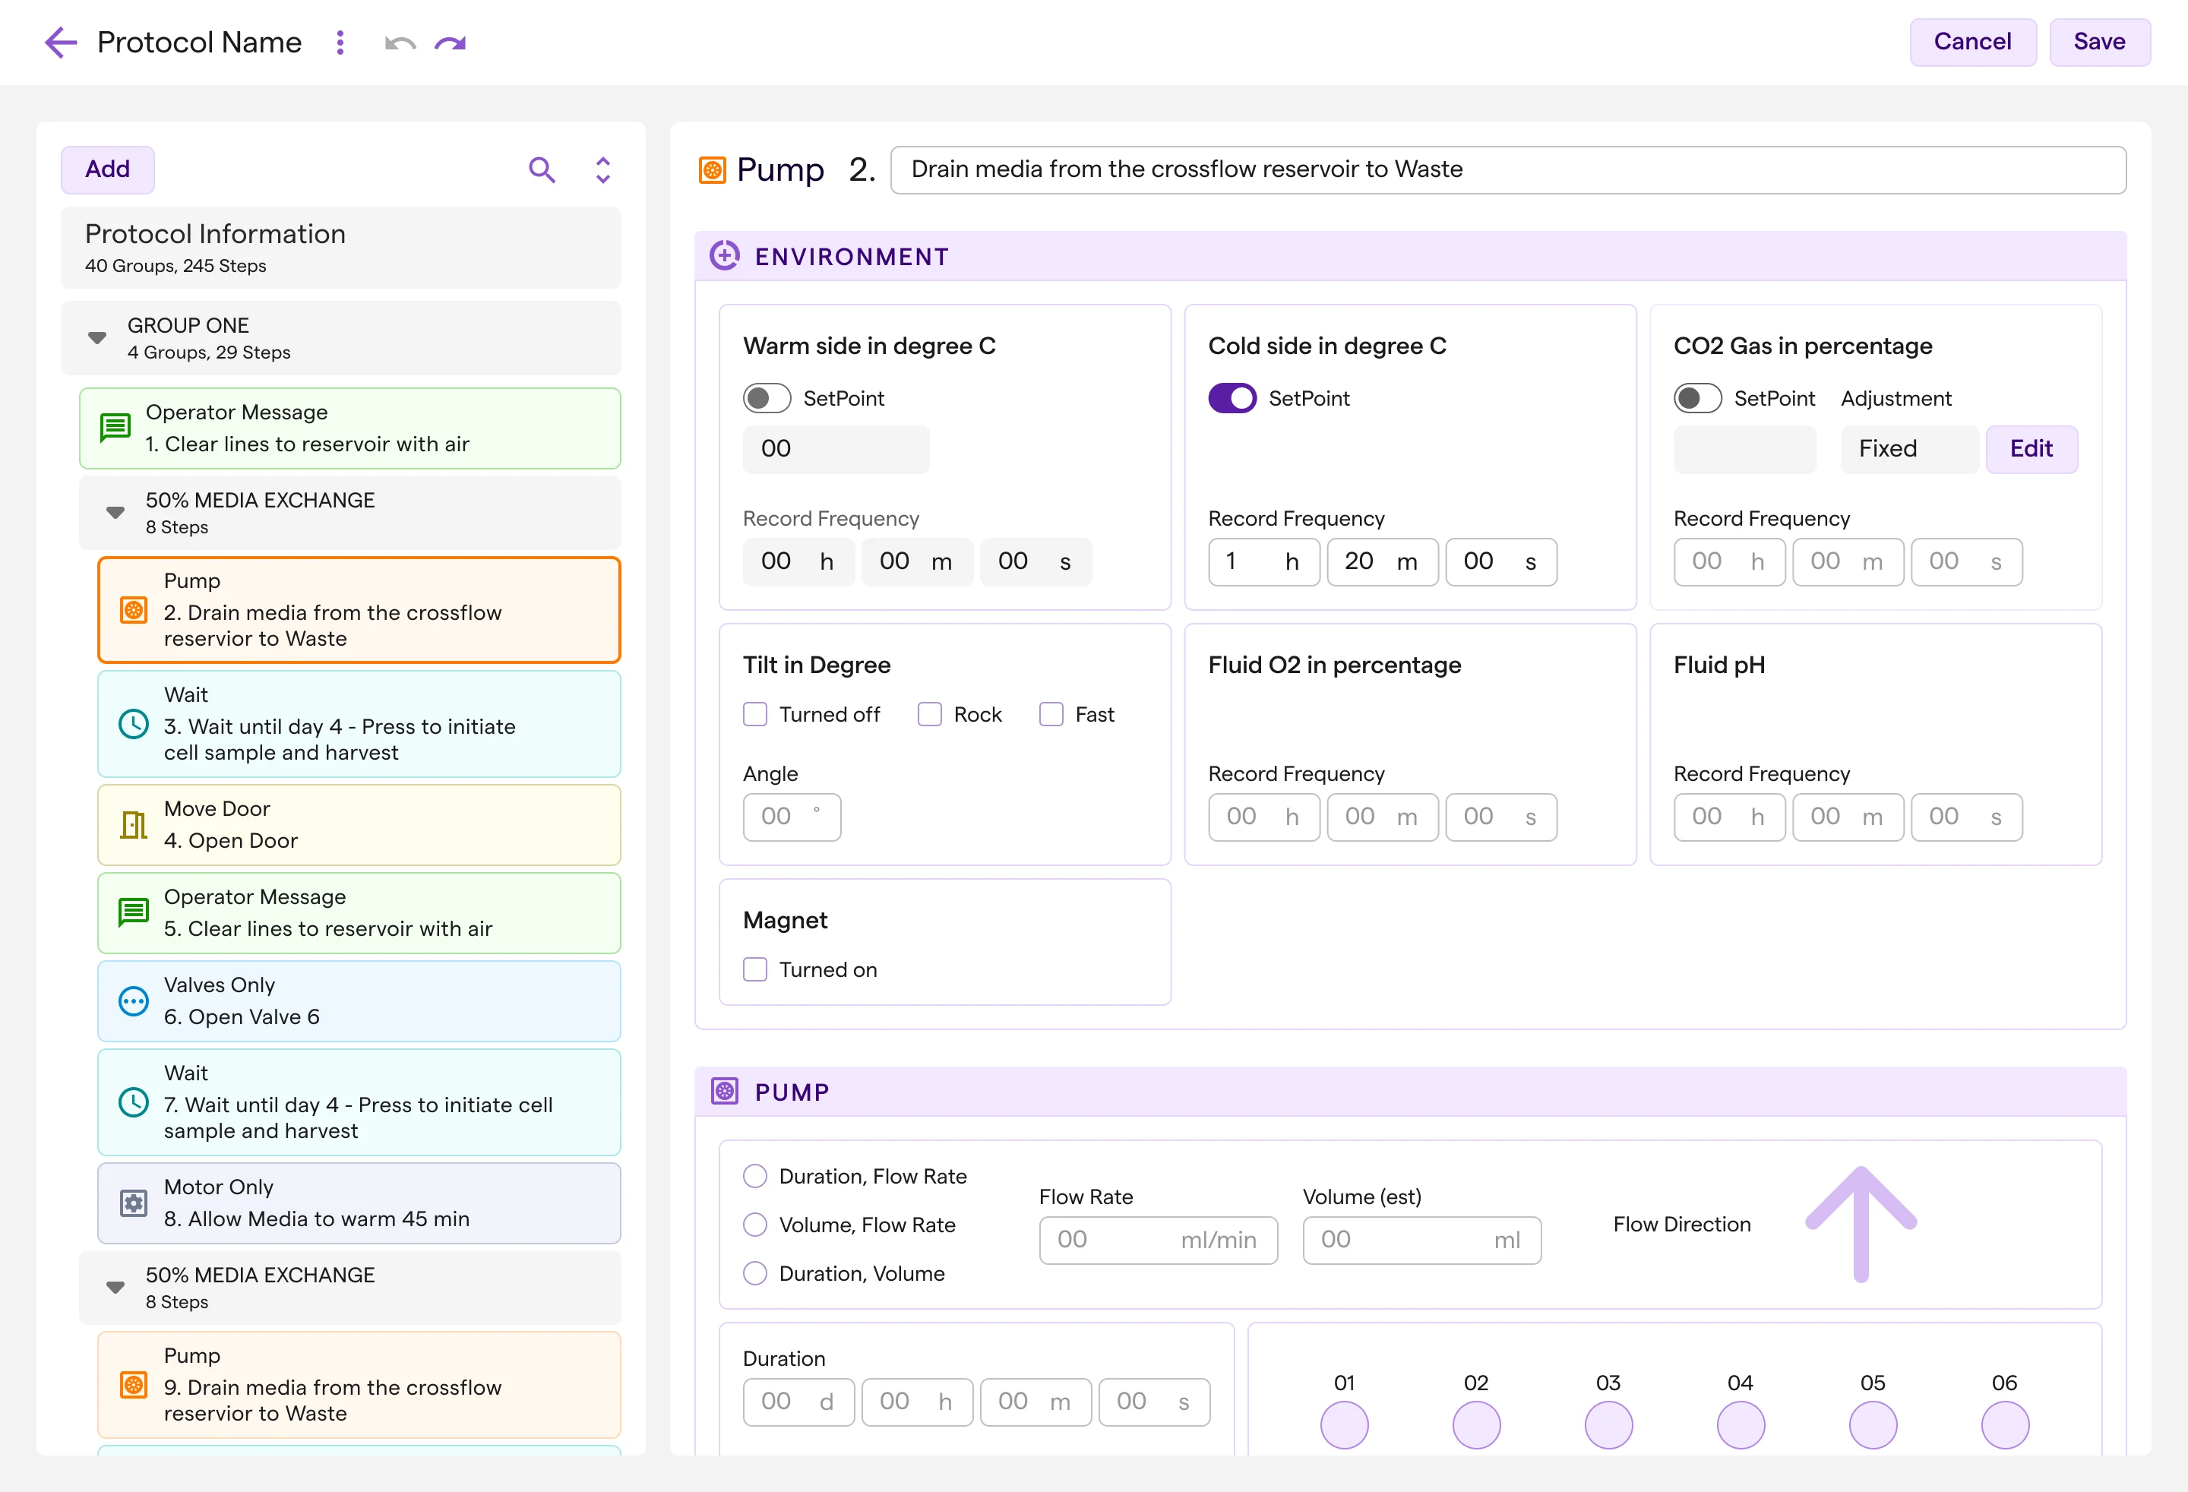Image resolution: width=2188 pixels, height=1492 pixels.
Task: Collapse the second 50% MEDIA EXCHANGE group
Action: tap(115, 1288)
